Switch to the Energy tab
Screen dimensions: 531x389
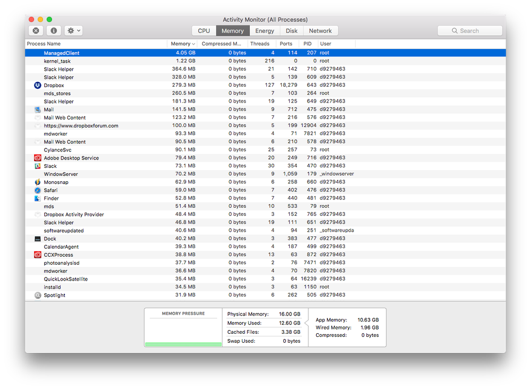[x=265, y=31]
